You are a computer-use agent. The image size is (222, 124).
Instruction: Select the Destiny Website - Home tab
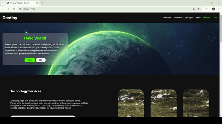tap(22, 3)
